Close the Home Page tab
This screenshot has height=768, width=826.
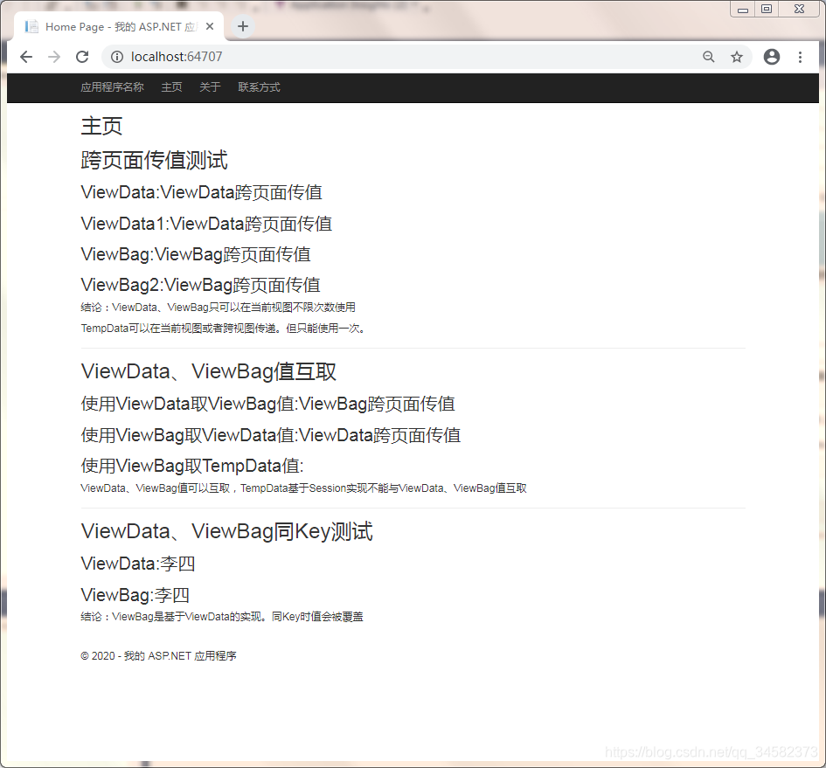210,26
